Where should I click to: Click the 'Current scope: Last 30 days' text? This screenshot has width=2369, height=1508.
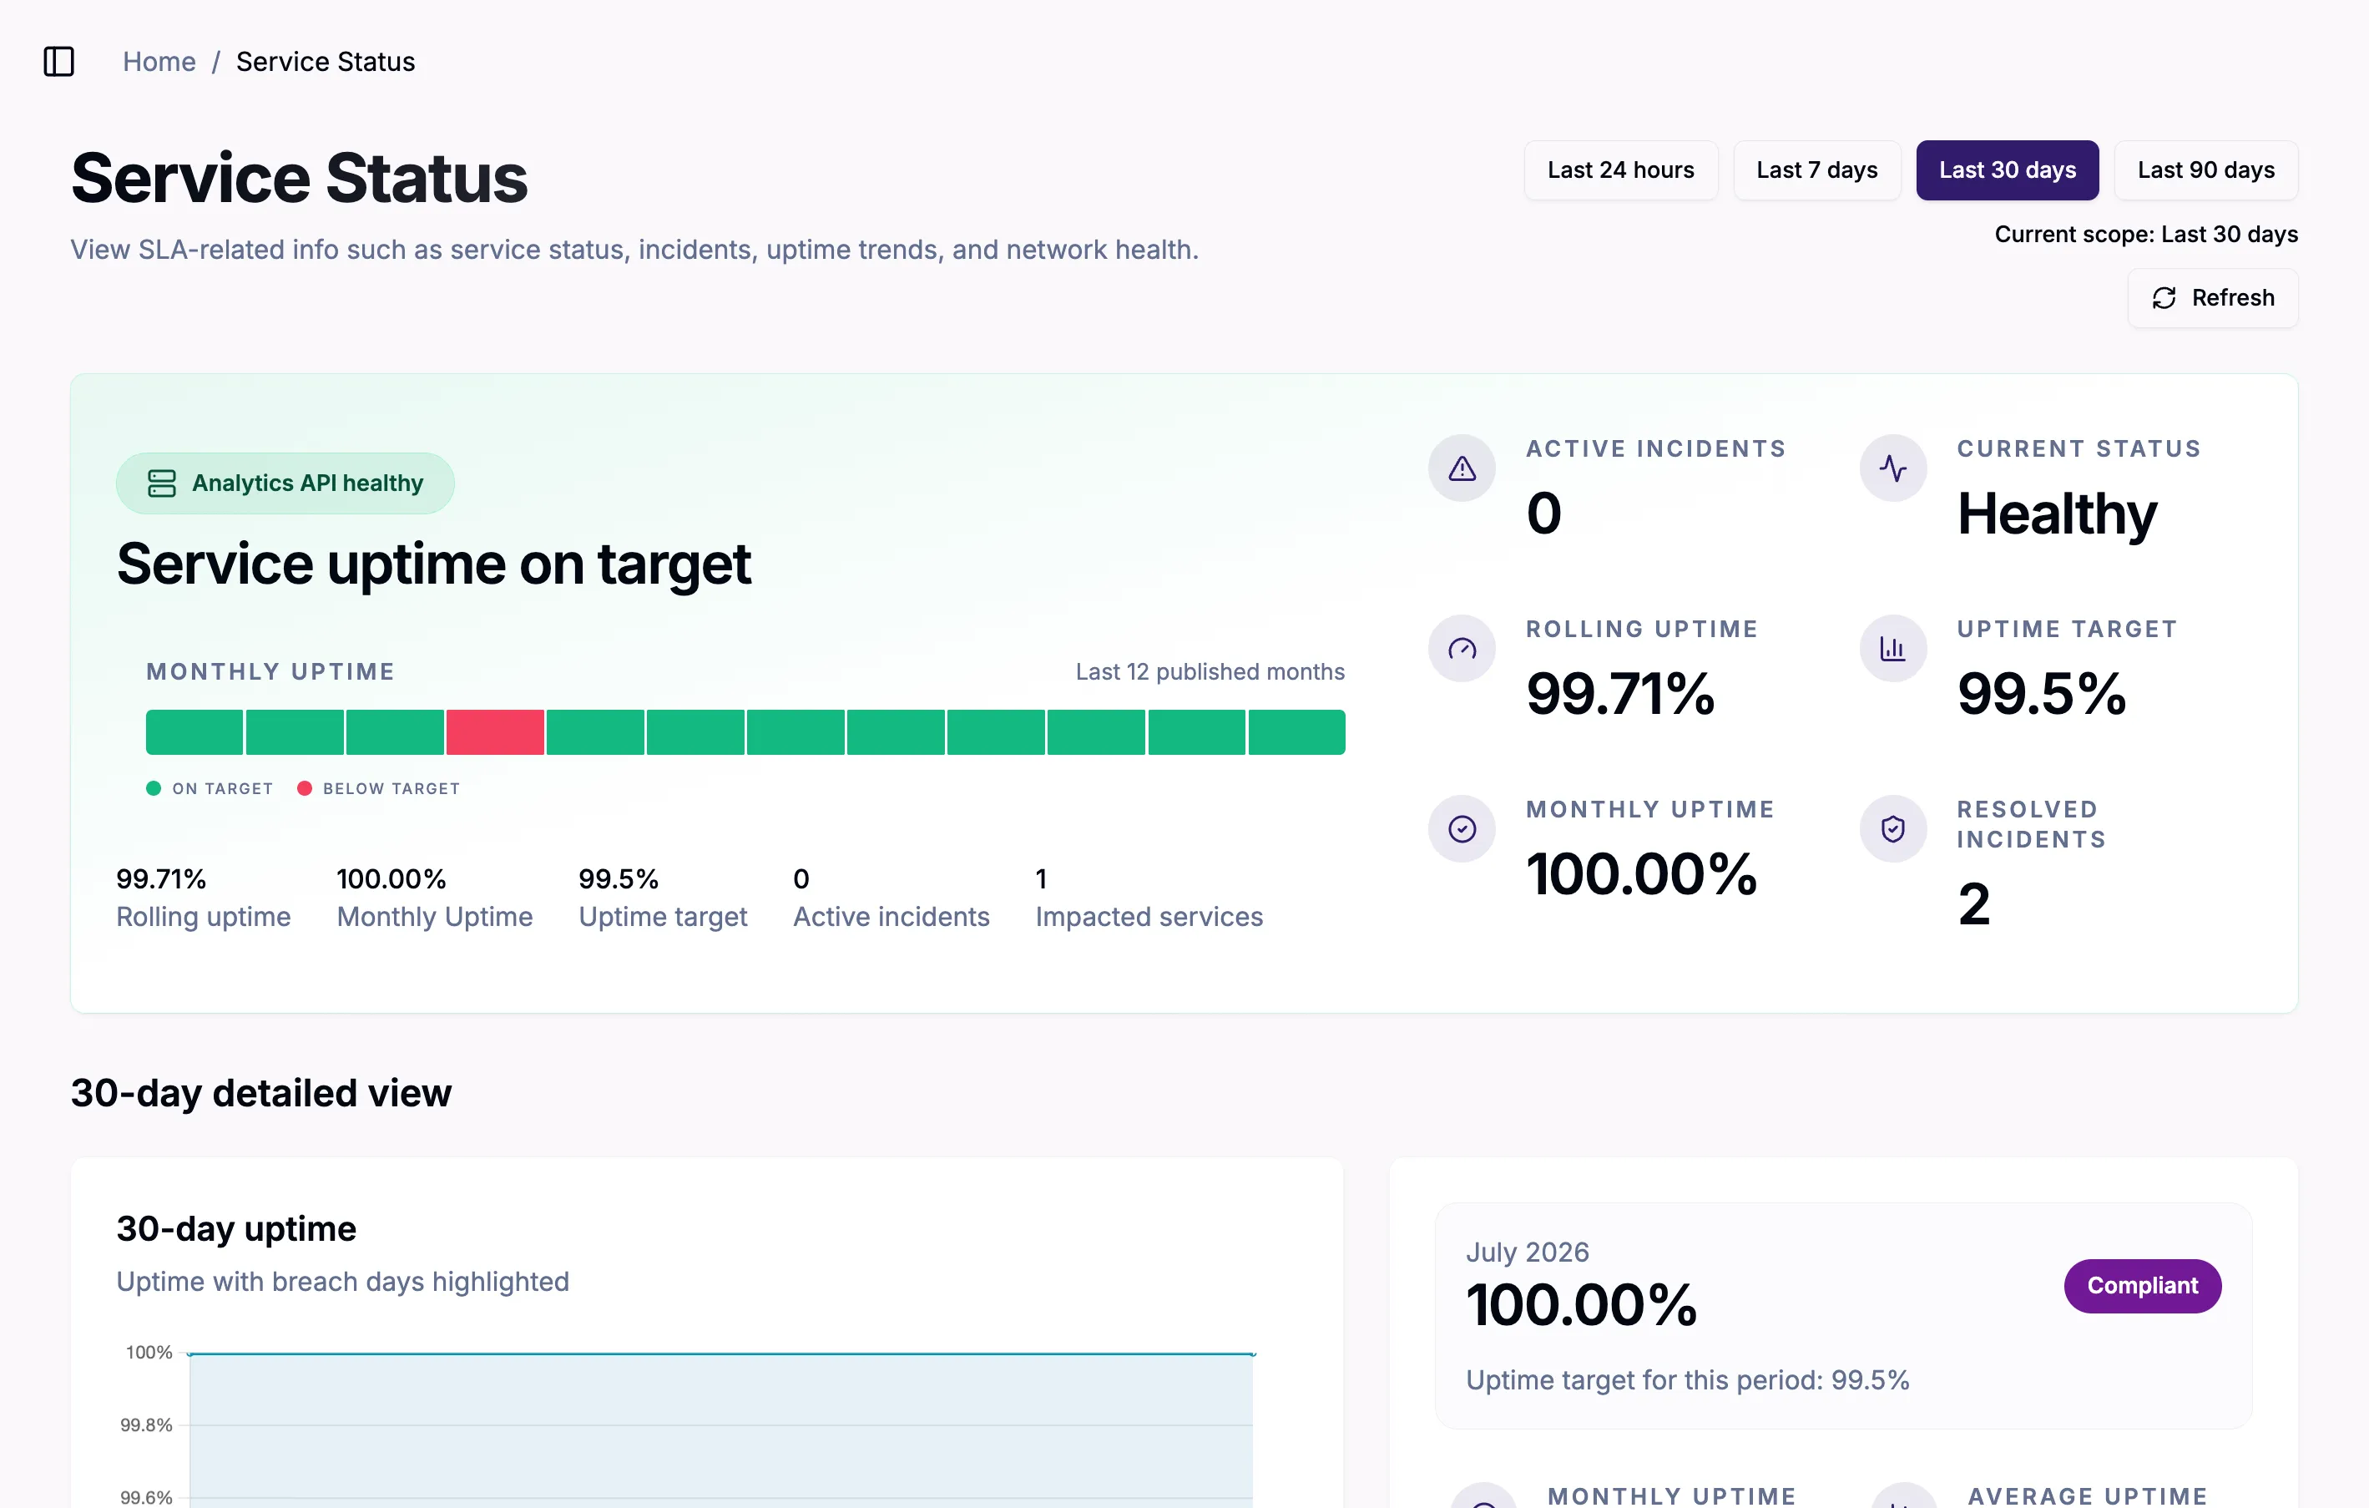[2145, 235]
